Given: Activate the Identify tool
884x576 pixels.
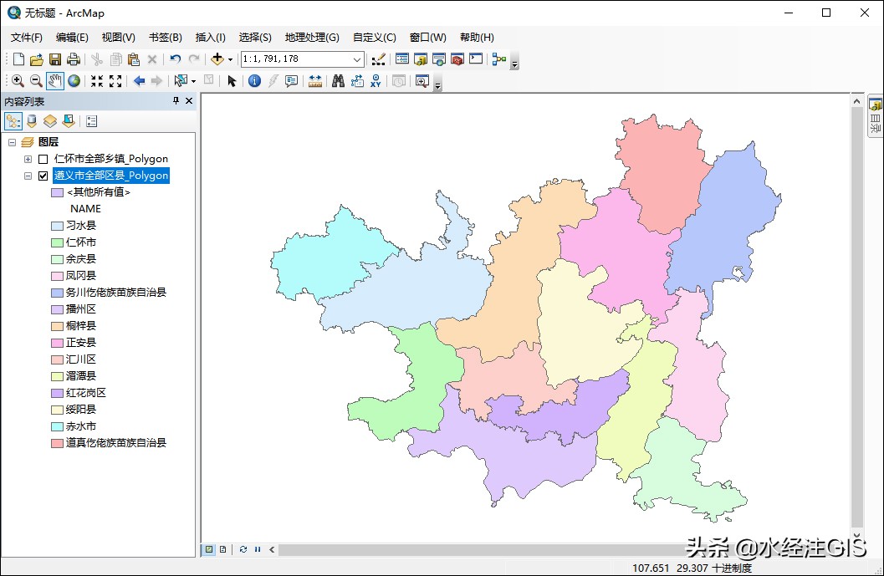Looking at the screenshot, I should point(253,80).
